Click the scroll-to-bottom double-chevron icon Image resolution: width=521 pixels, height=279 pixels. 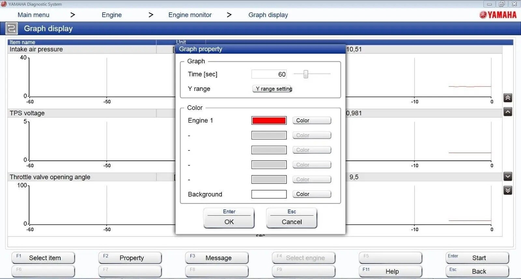pyautogui.click(x=508, y=190)
